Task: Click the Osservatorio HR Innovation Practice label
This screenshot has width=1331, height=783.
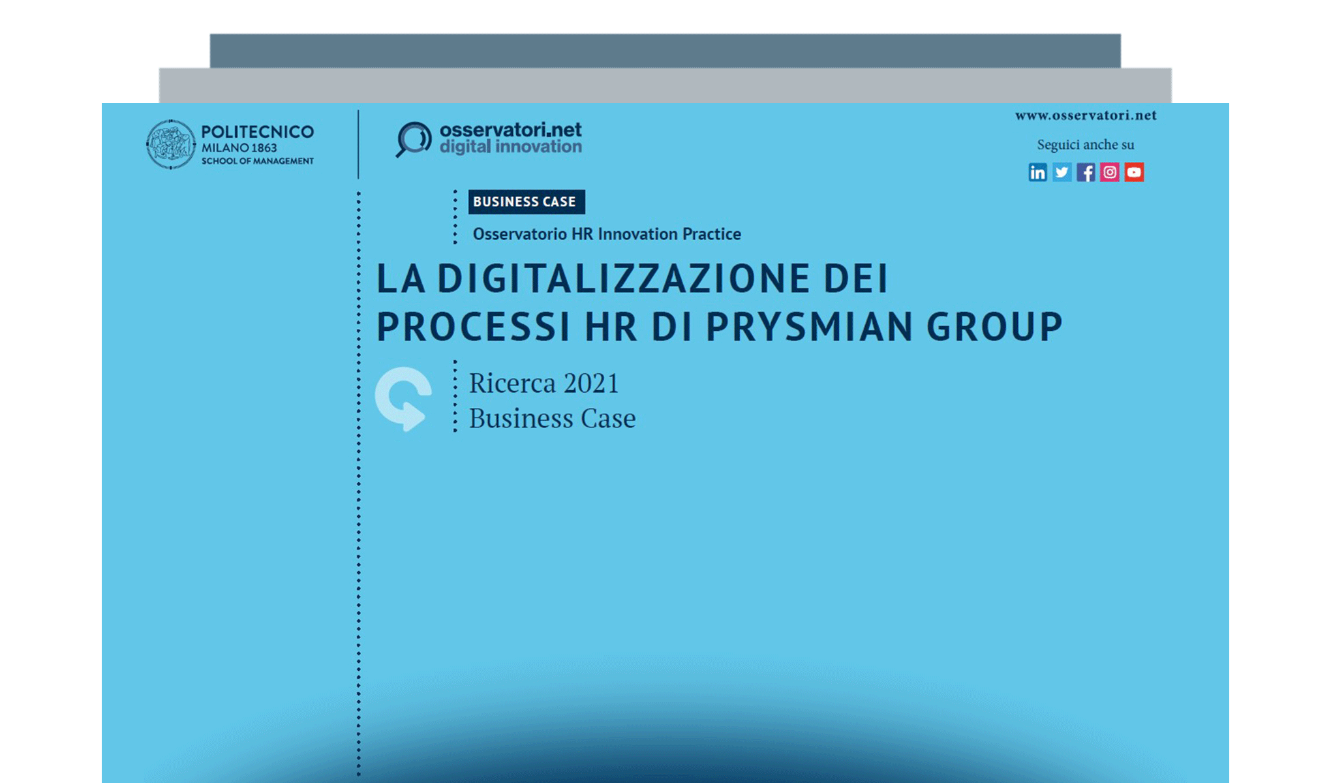Action: tap(606, 234)
